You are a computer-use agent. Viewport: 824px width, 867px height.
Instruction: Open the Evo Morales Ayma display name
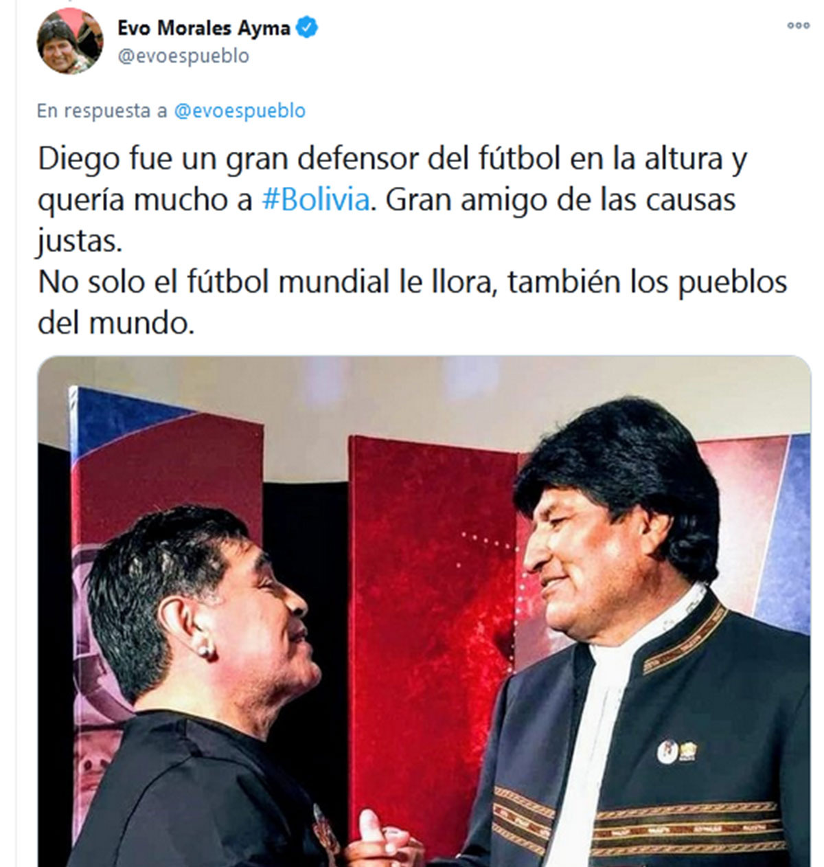pos(205,28)
